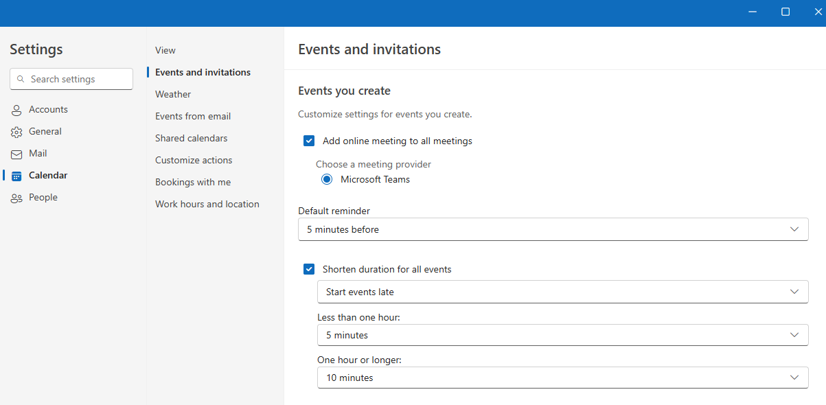The height and width of the screenshot is (405, 826).
Task: Open General settings via the gear icon
Action: click(x=16, y=131)
